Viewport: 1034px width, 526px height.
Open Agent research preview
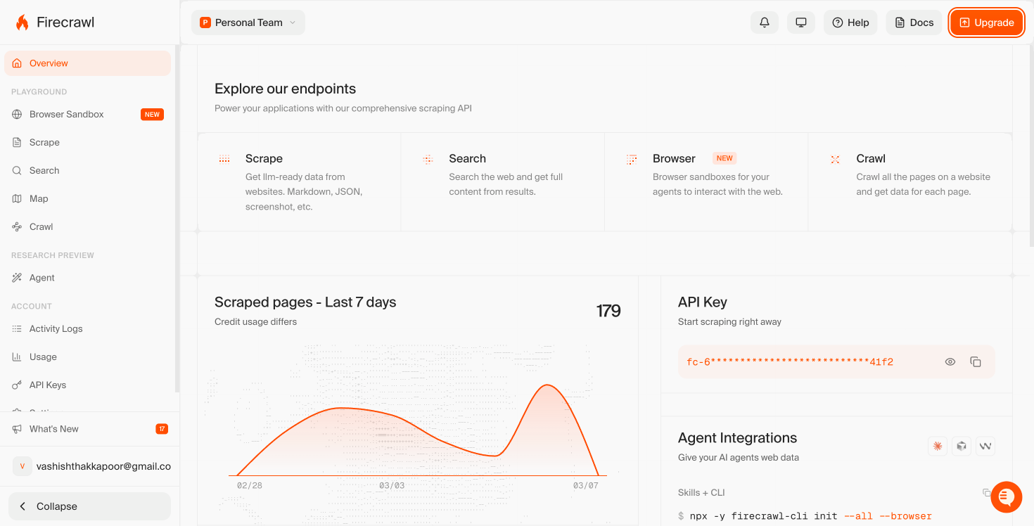pos(87,278)
